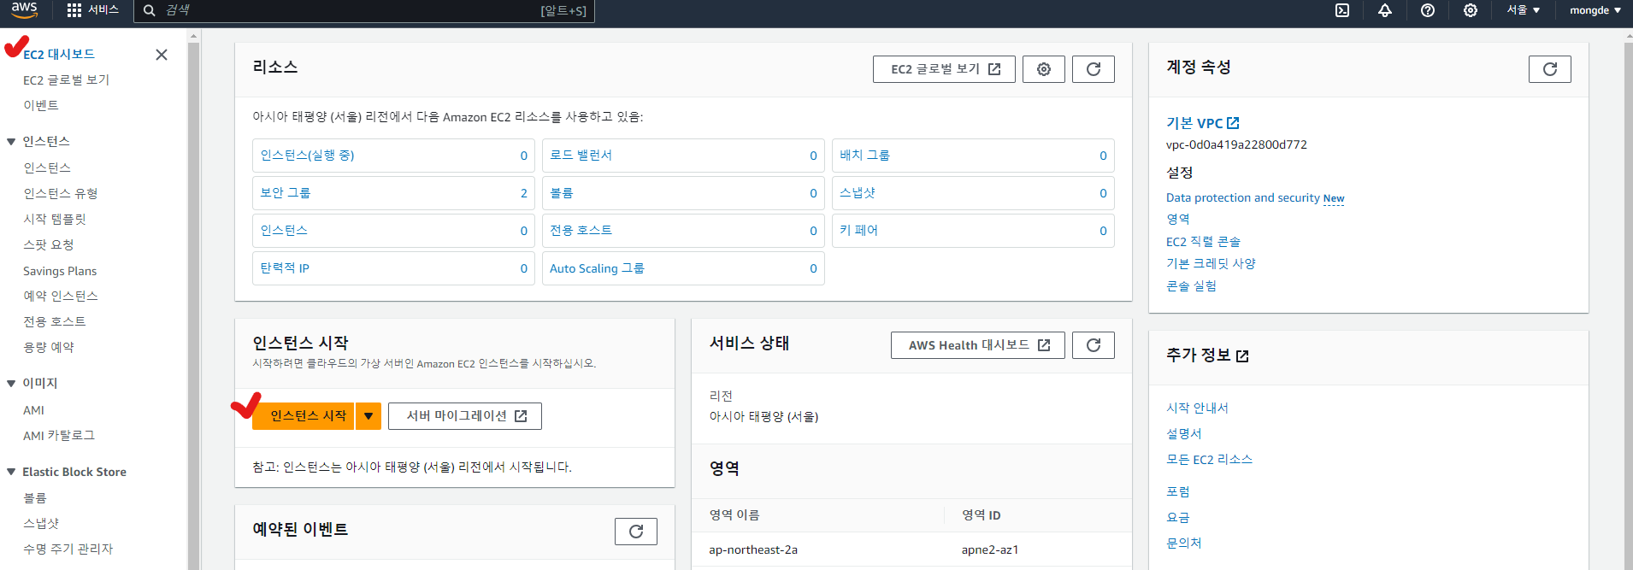Refresh the Service Health panel
This screenshot has width=1633, height=570.
(1094, 345)
